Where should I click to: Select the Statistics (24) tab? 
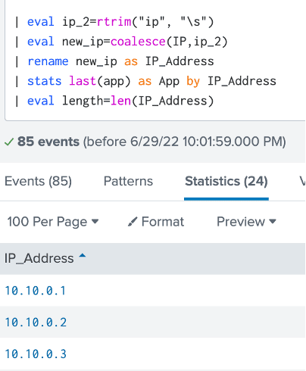pos(226,181)
